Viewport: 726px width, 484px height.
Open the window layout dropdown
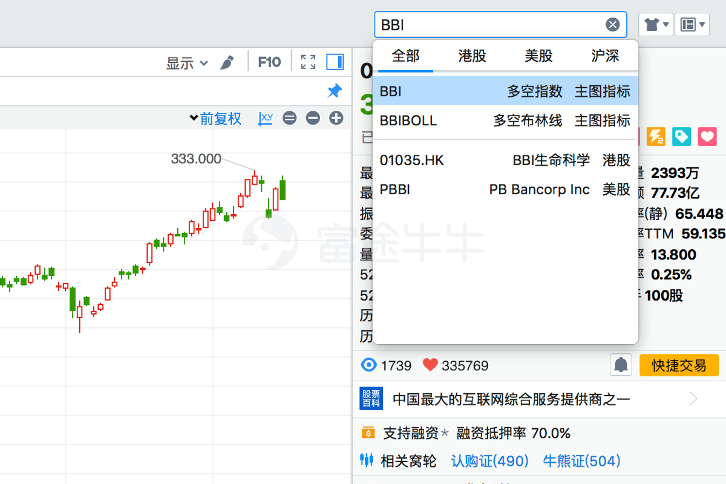(x=692, y=25)
